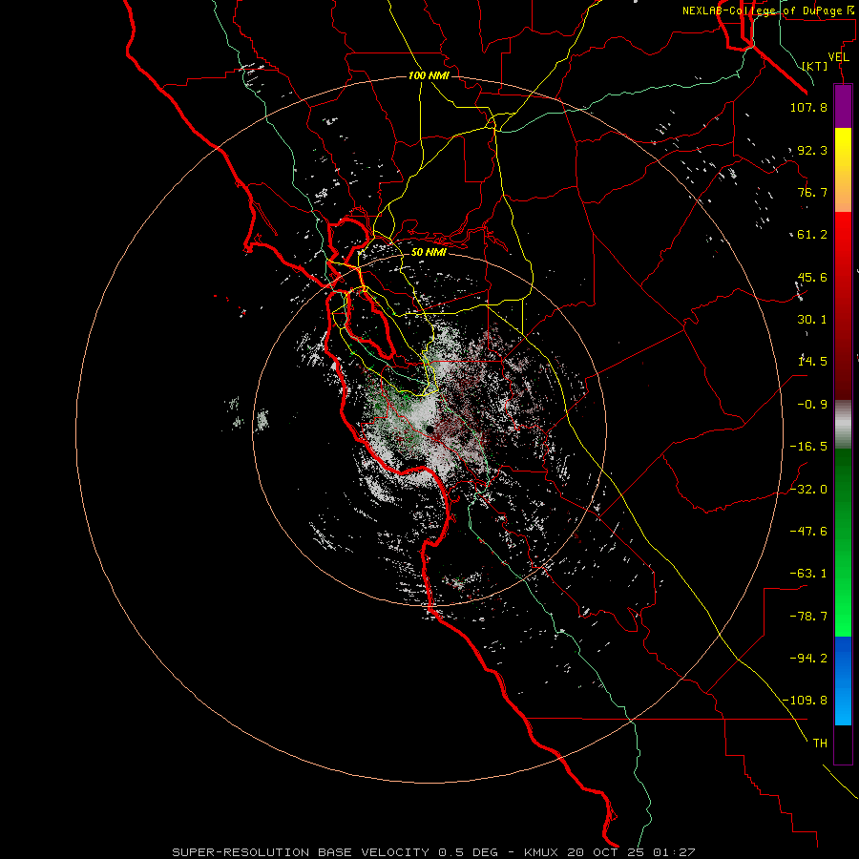Click the -47.6 velocity scale value
This screenshot has height=859, width=859.
pyautogui.click(x=808, y=532)
